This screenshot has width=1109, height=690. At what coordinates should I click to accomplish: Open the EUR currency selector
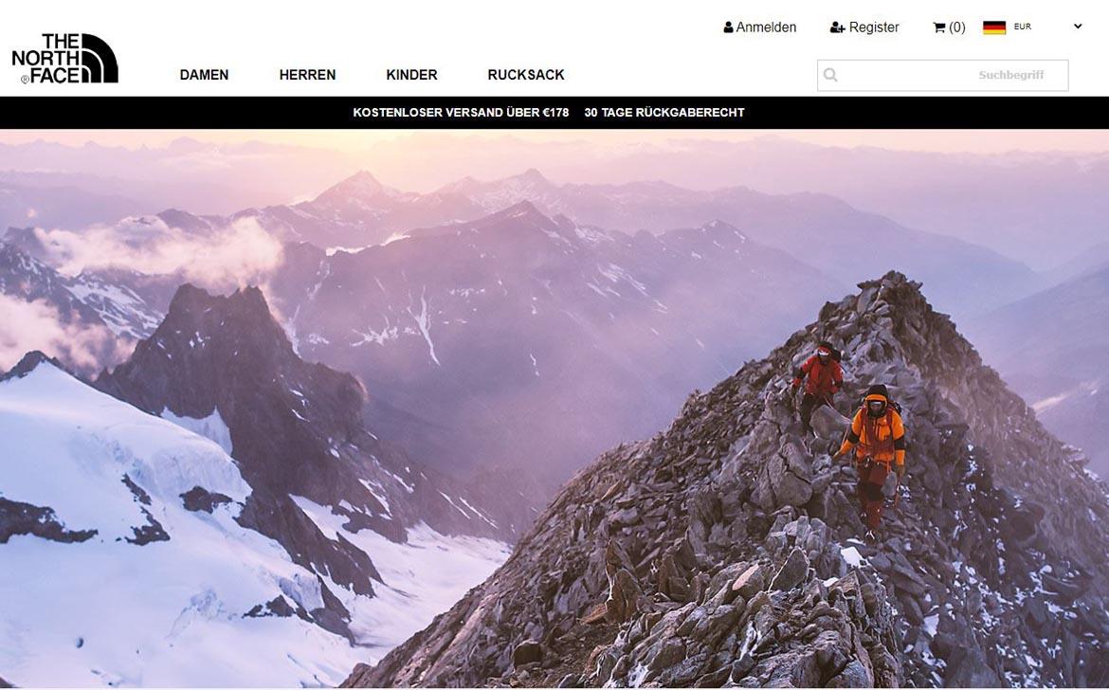(x=1022, y=27)
